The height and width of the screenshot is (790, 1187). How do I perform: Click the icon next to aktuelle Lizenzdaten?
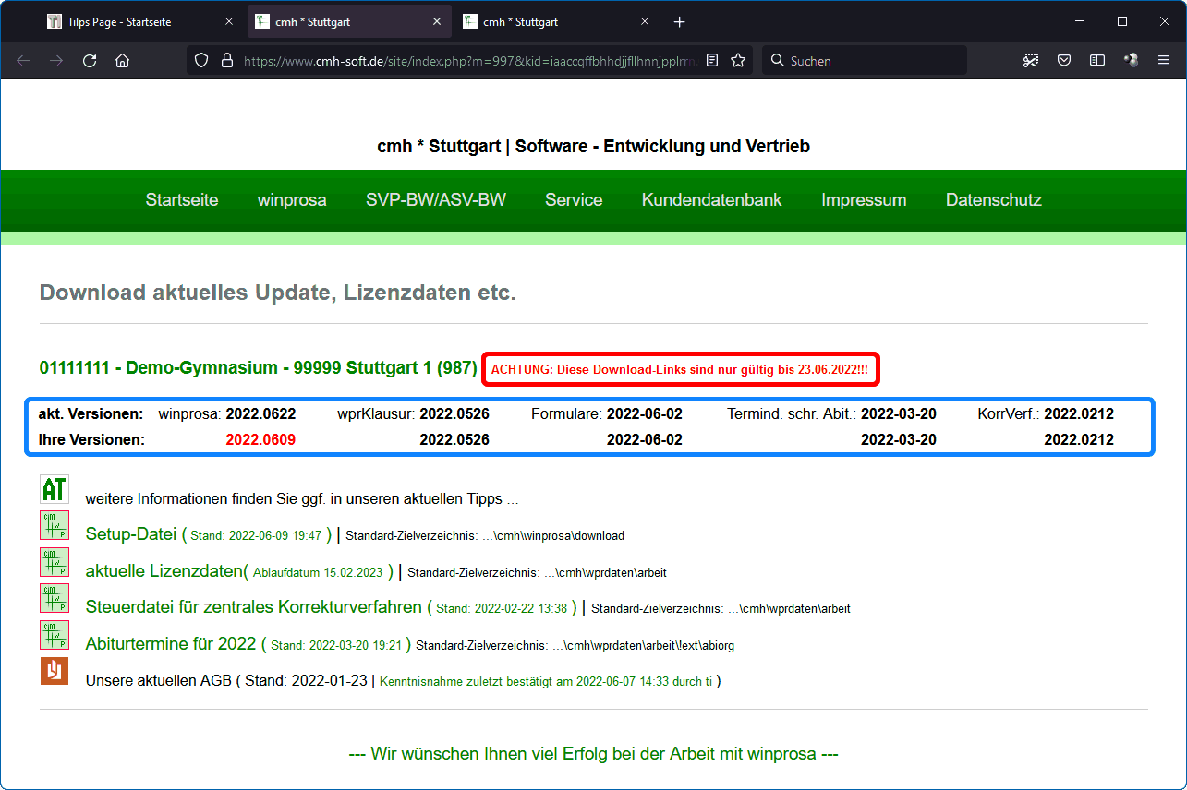[x=55, y=562]
